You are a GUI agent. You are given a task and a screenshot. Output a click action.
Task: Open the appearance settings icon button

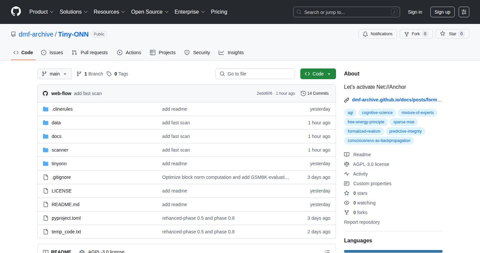[x=464, y=12]
